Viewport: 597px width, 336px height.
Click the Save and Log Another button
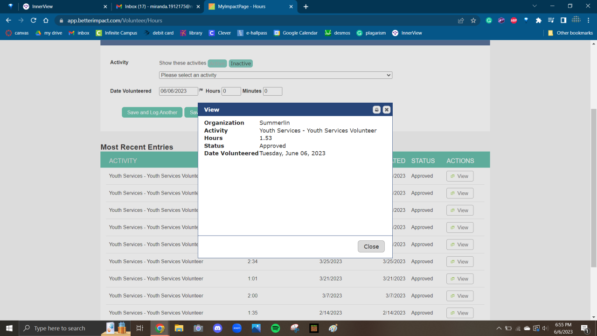pos(152,112)
